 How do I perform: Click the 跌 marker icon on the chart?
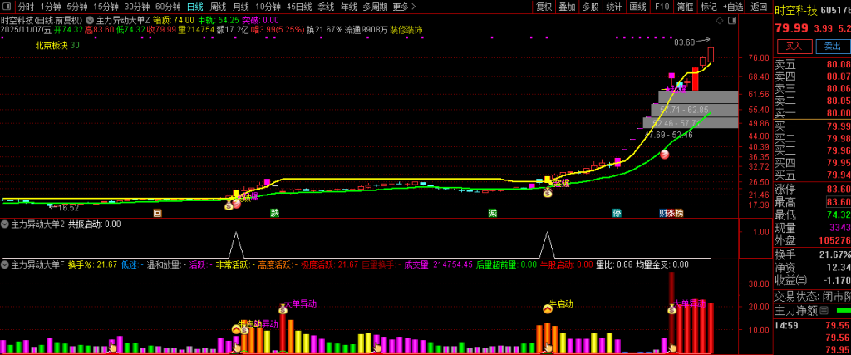[x=274, y=213]
